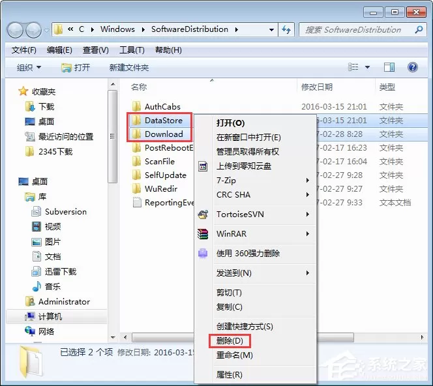Click the WinRAR books icon in menu
433x386 pixels.
203,234
